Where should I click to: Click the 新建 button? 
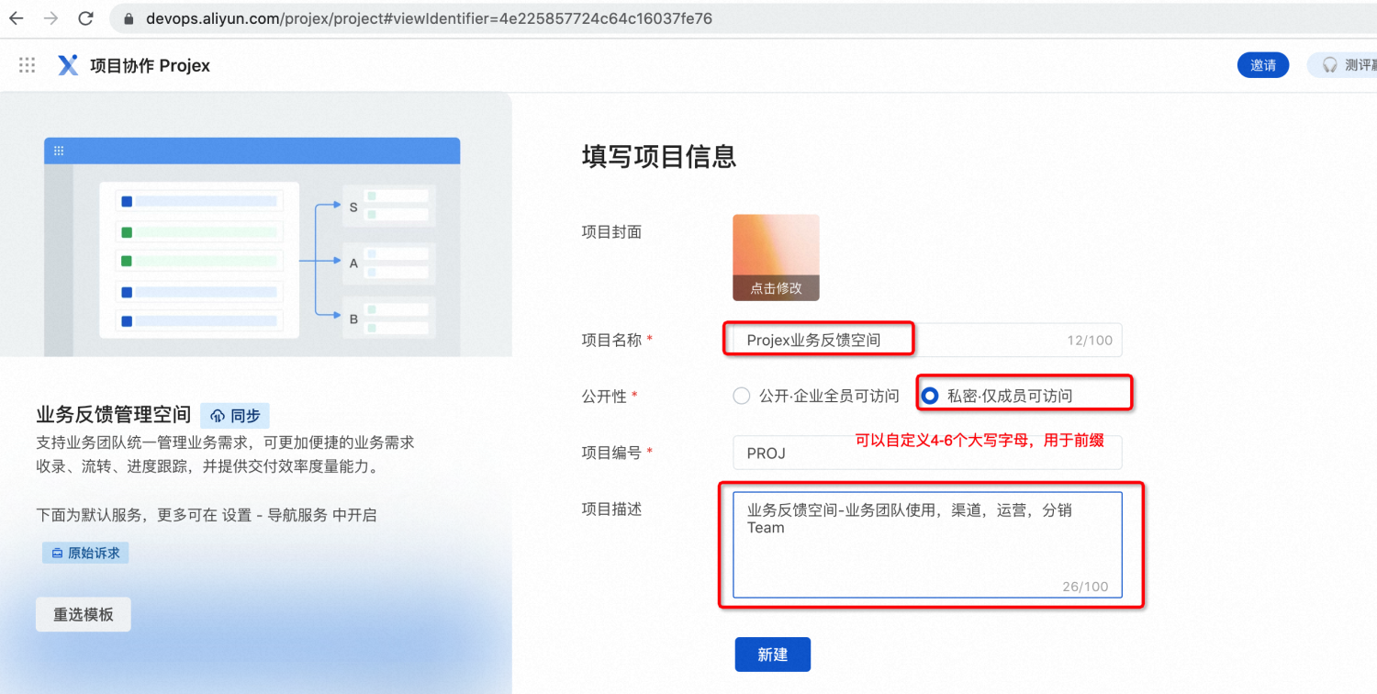tap(773, 655)
